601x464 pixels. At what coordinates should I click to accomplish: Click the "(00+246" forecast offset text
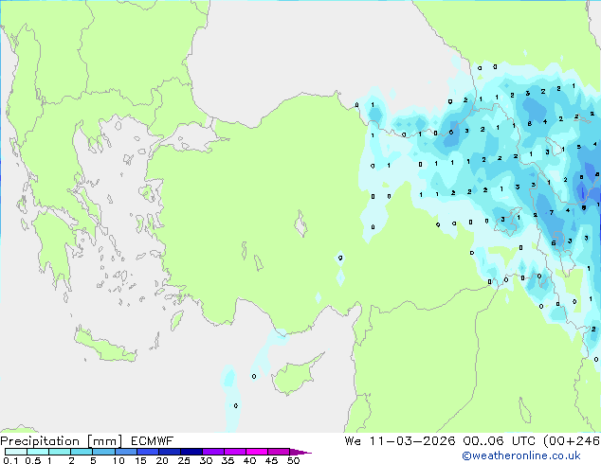coord(573,441)
